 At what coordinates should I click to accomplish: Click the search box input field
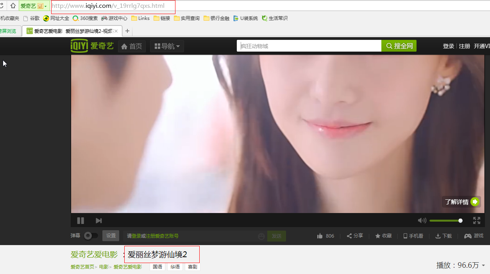tap(309, 46)
